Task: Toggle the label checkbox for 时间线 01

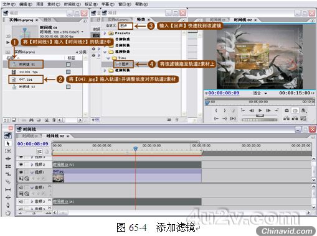Action: click(x=68, y=65)
